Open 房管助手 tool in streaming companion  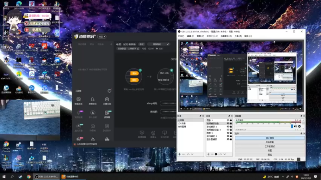click(93, 101)
